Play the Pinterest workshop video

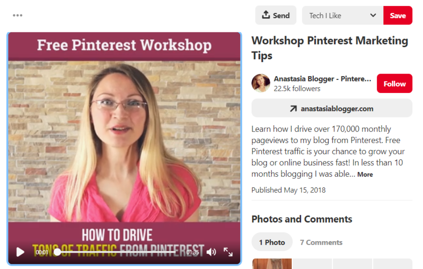pyautogui.click(x=20, y=252)
